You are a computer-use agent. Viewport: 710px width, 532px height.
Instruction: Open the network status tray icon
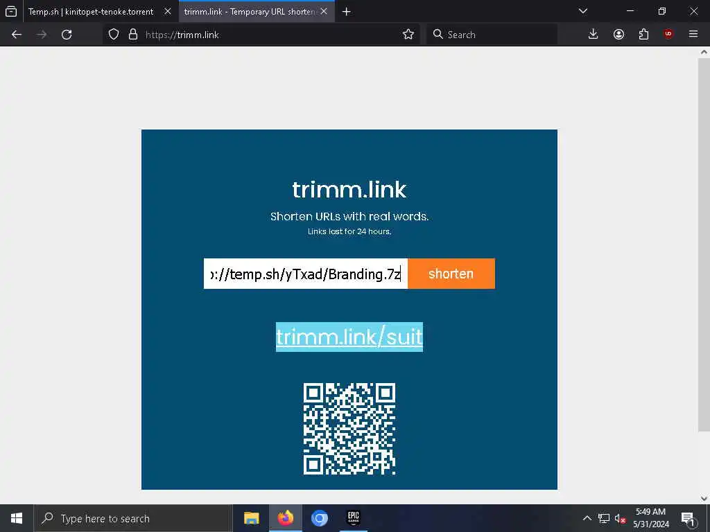[x=604, y=518]
